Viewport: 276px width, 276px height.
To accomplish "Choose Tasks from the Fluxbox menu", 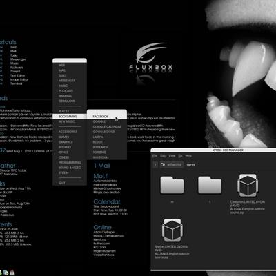I will (x=70, y=75).
